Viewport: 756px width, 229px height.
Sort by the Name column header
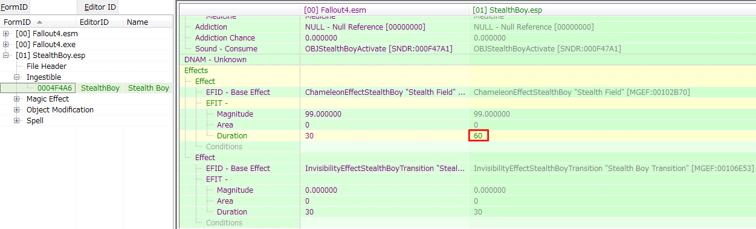coord(147,22)
